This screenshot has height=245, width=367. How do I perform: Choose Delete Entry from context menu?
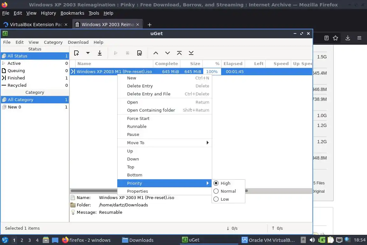click(164, 86)
